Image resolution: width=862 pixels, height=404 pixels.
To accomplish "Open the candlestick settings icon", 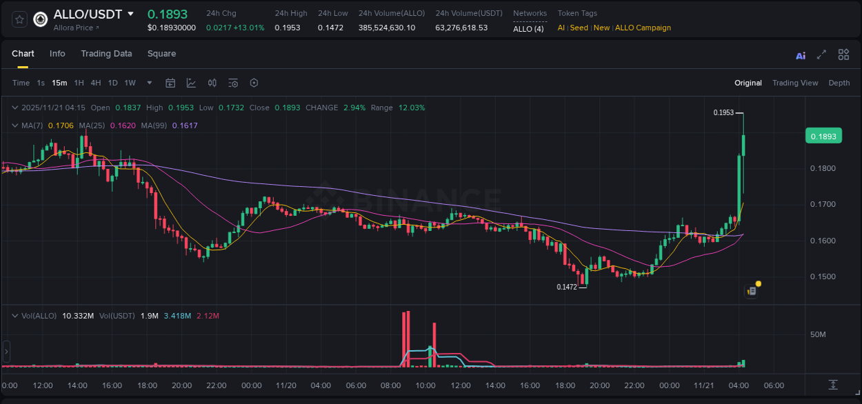I will click(212, 83).
